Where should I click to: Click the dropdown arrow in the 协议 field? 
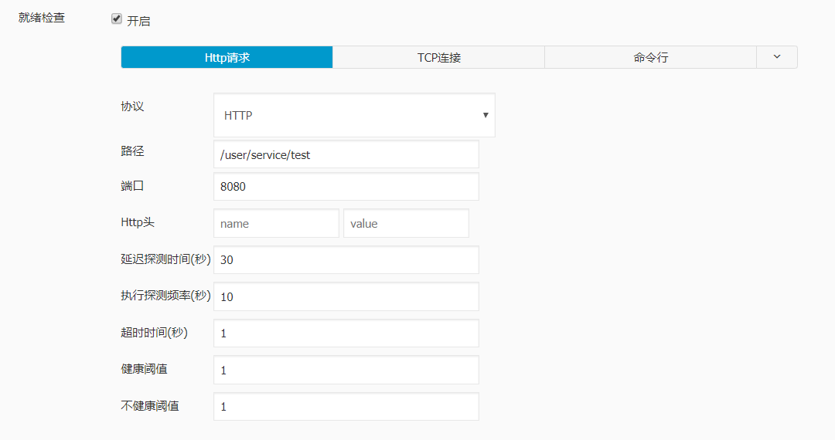coord(486,115)
